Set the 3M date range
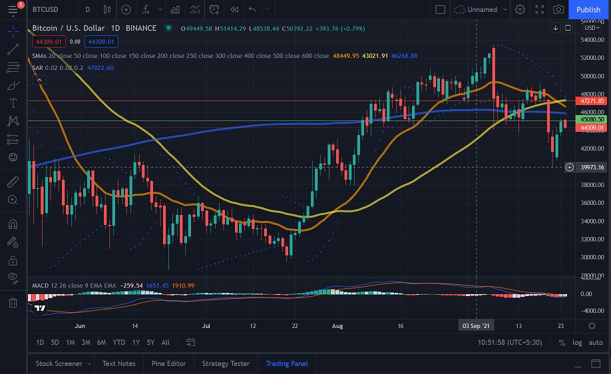Screen dimensions: 611x374 point(85,343)
